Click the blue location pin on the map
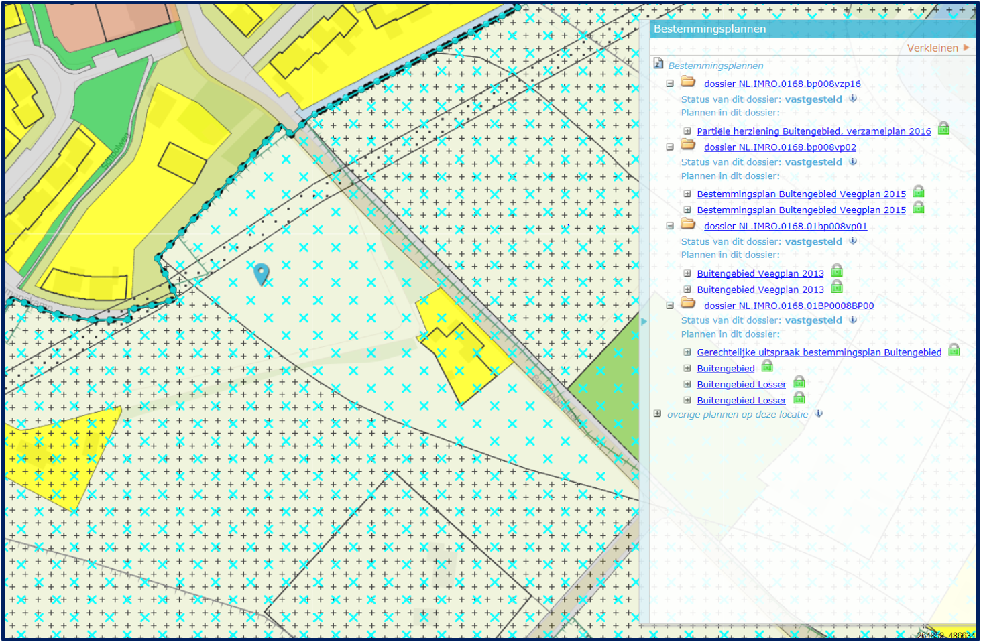The width and height of the screenshot is (981, 642). [262, 273]
